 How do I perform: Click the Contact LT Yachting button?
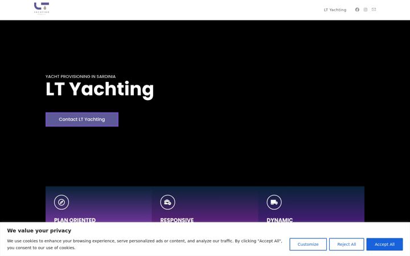tap(82, 119)
